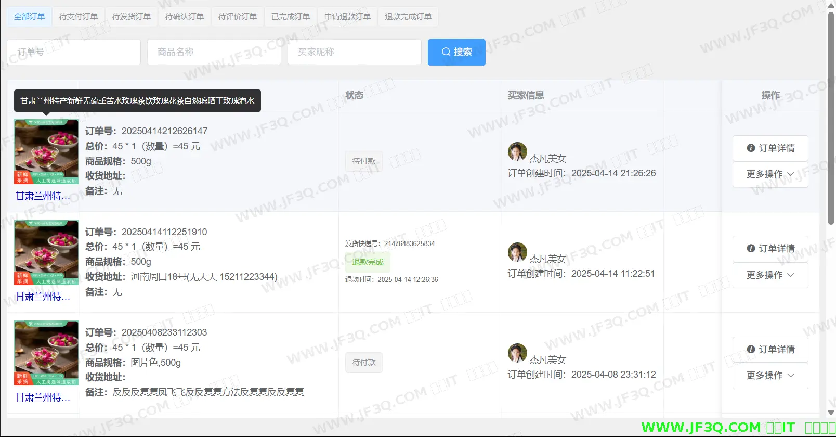The height and width of the screenshot is (437, 836).
Task: Click info icon on first 订单详情 button
Action: 751,148
